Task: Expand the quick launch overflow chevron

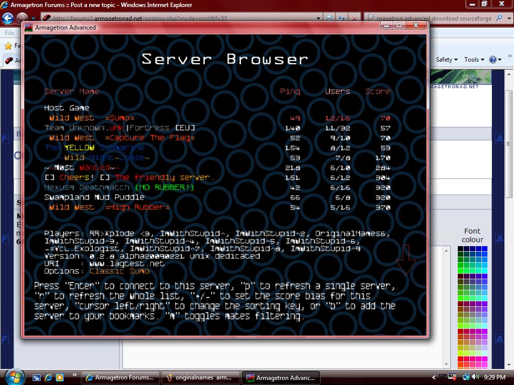Action: (x=75, y=374)
